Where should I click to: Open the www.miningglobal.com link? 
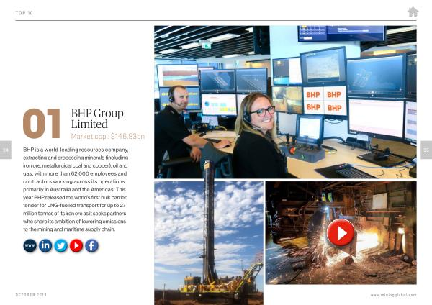point(393,295)
